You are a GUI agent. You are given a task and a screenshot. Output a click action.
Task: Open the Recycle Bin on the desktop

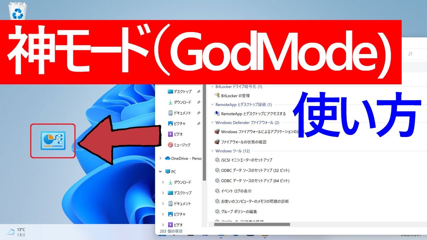[17, 11]
